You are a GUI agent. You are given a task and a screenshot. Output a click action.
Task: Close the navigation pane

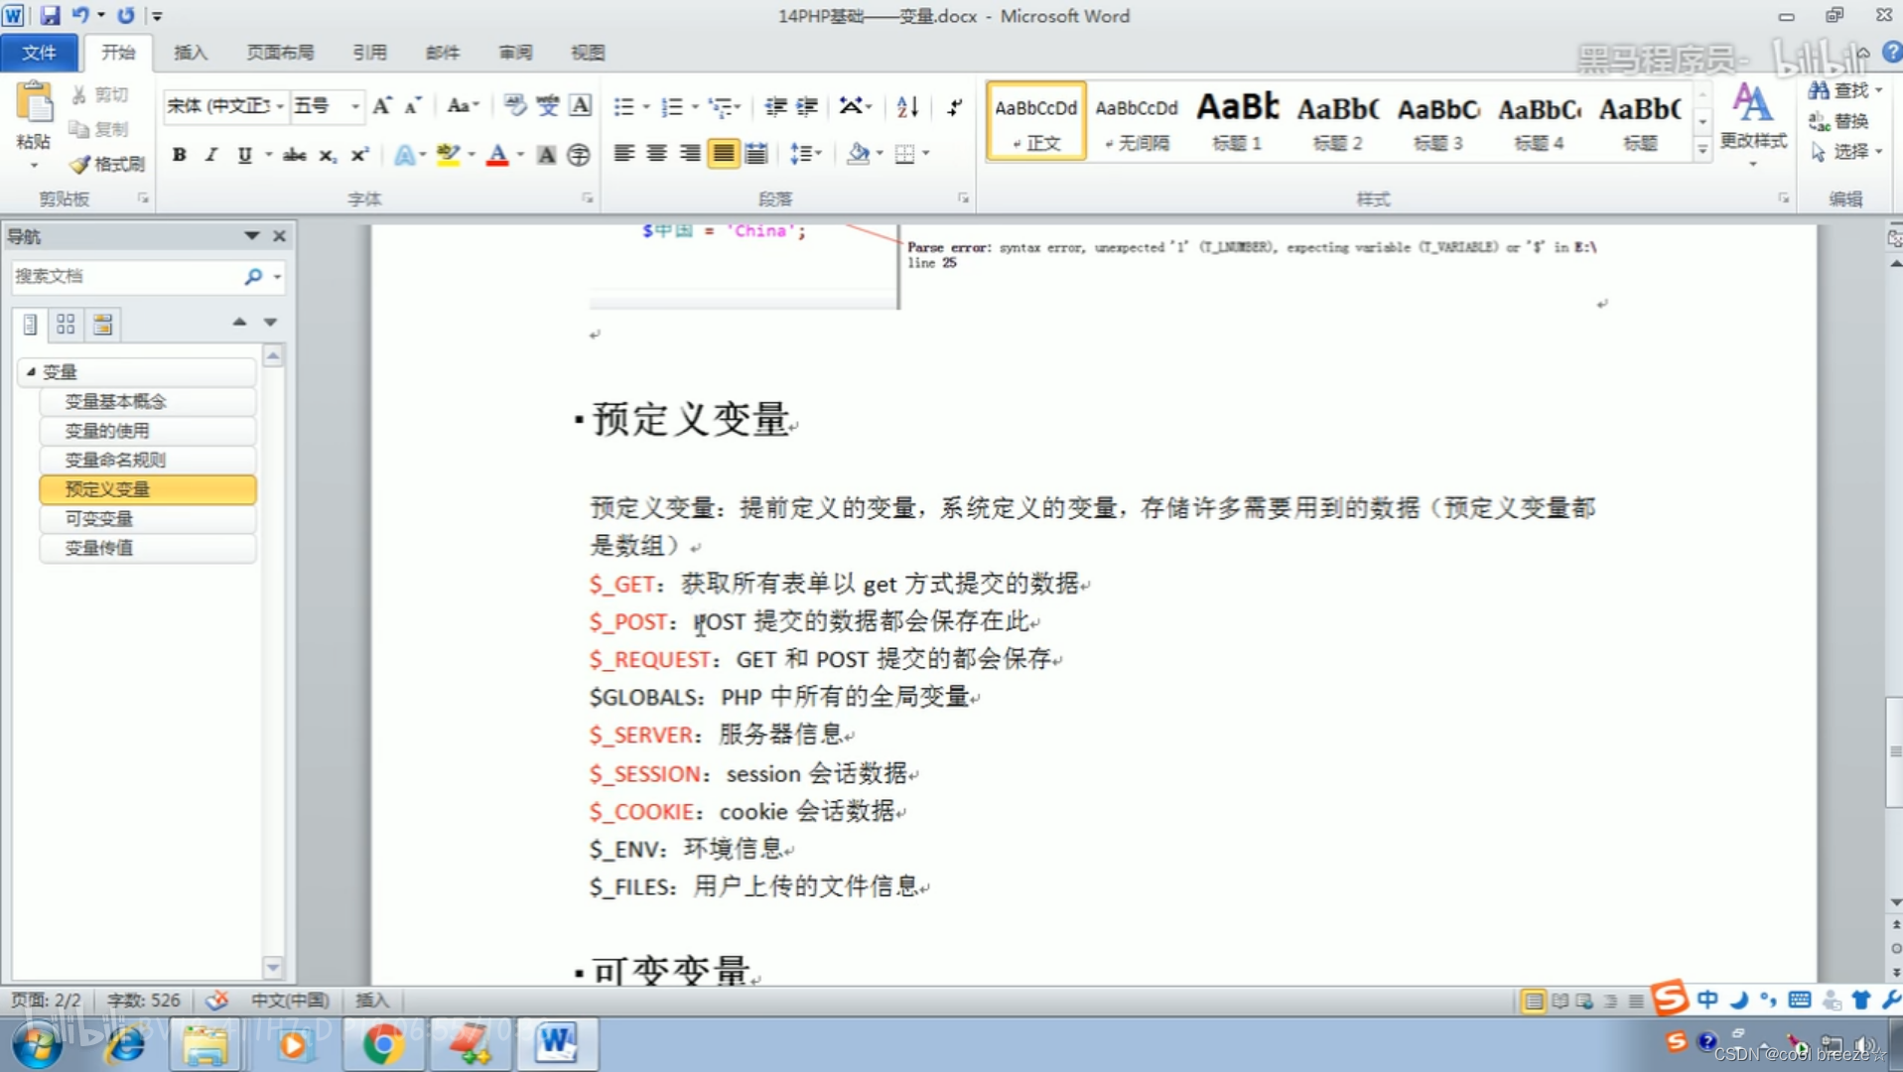click(279, 235)
